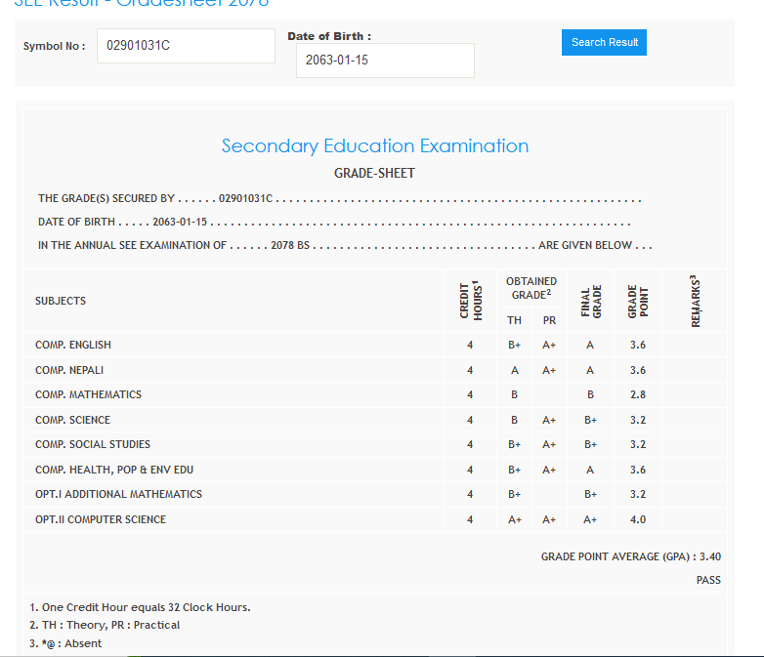Select the COMP. MATHEMATICS subject row
The height and width of the screenshot is (657, 764).
point(88,394)
